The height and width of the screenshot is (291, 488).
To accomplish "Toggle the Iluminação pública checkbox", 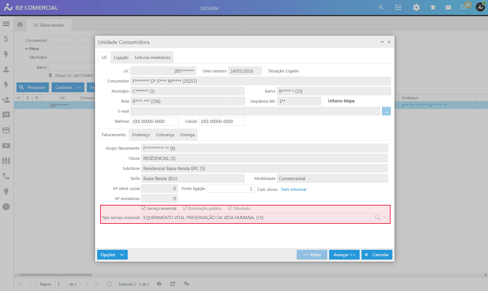I will [x=185, y=208].
